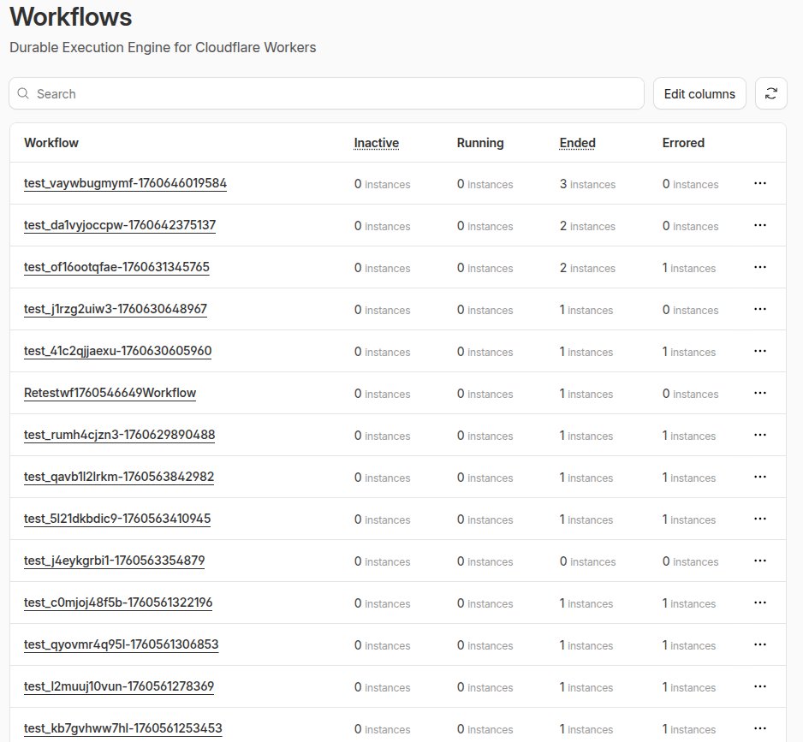The image size is (803, 742).
Task: Open workflow test_c0mjoj48f5b-1760561322196
Action: tap(118, 603)
